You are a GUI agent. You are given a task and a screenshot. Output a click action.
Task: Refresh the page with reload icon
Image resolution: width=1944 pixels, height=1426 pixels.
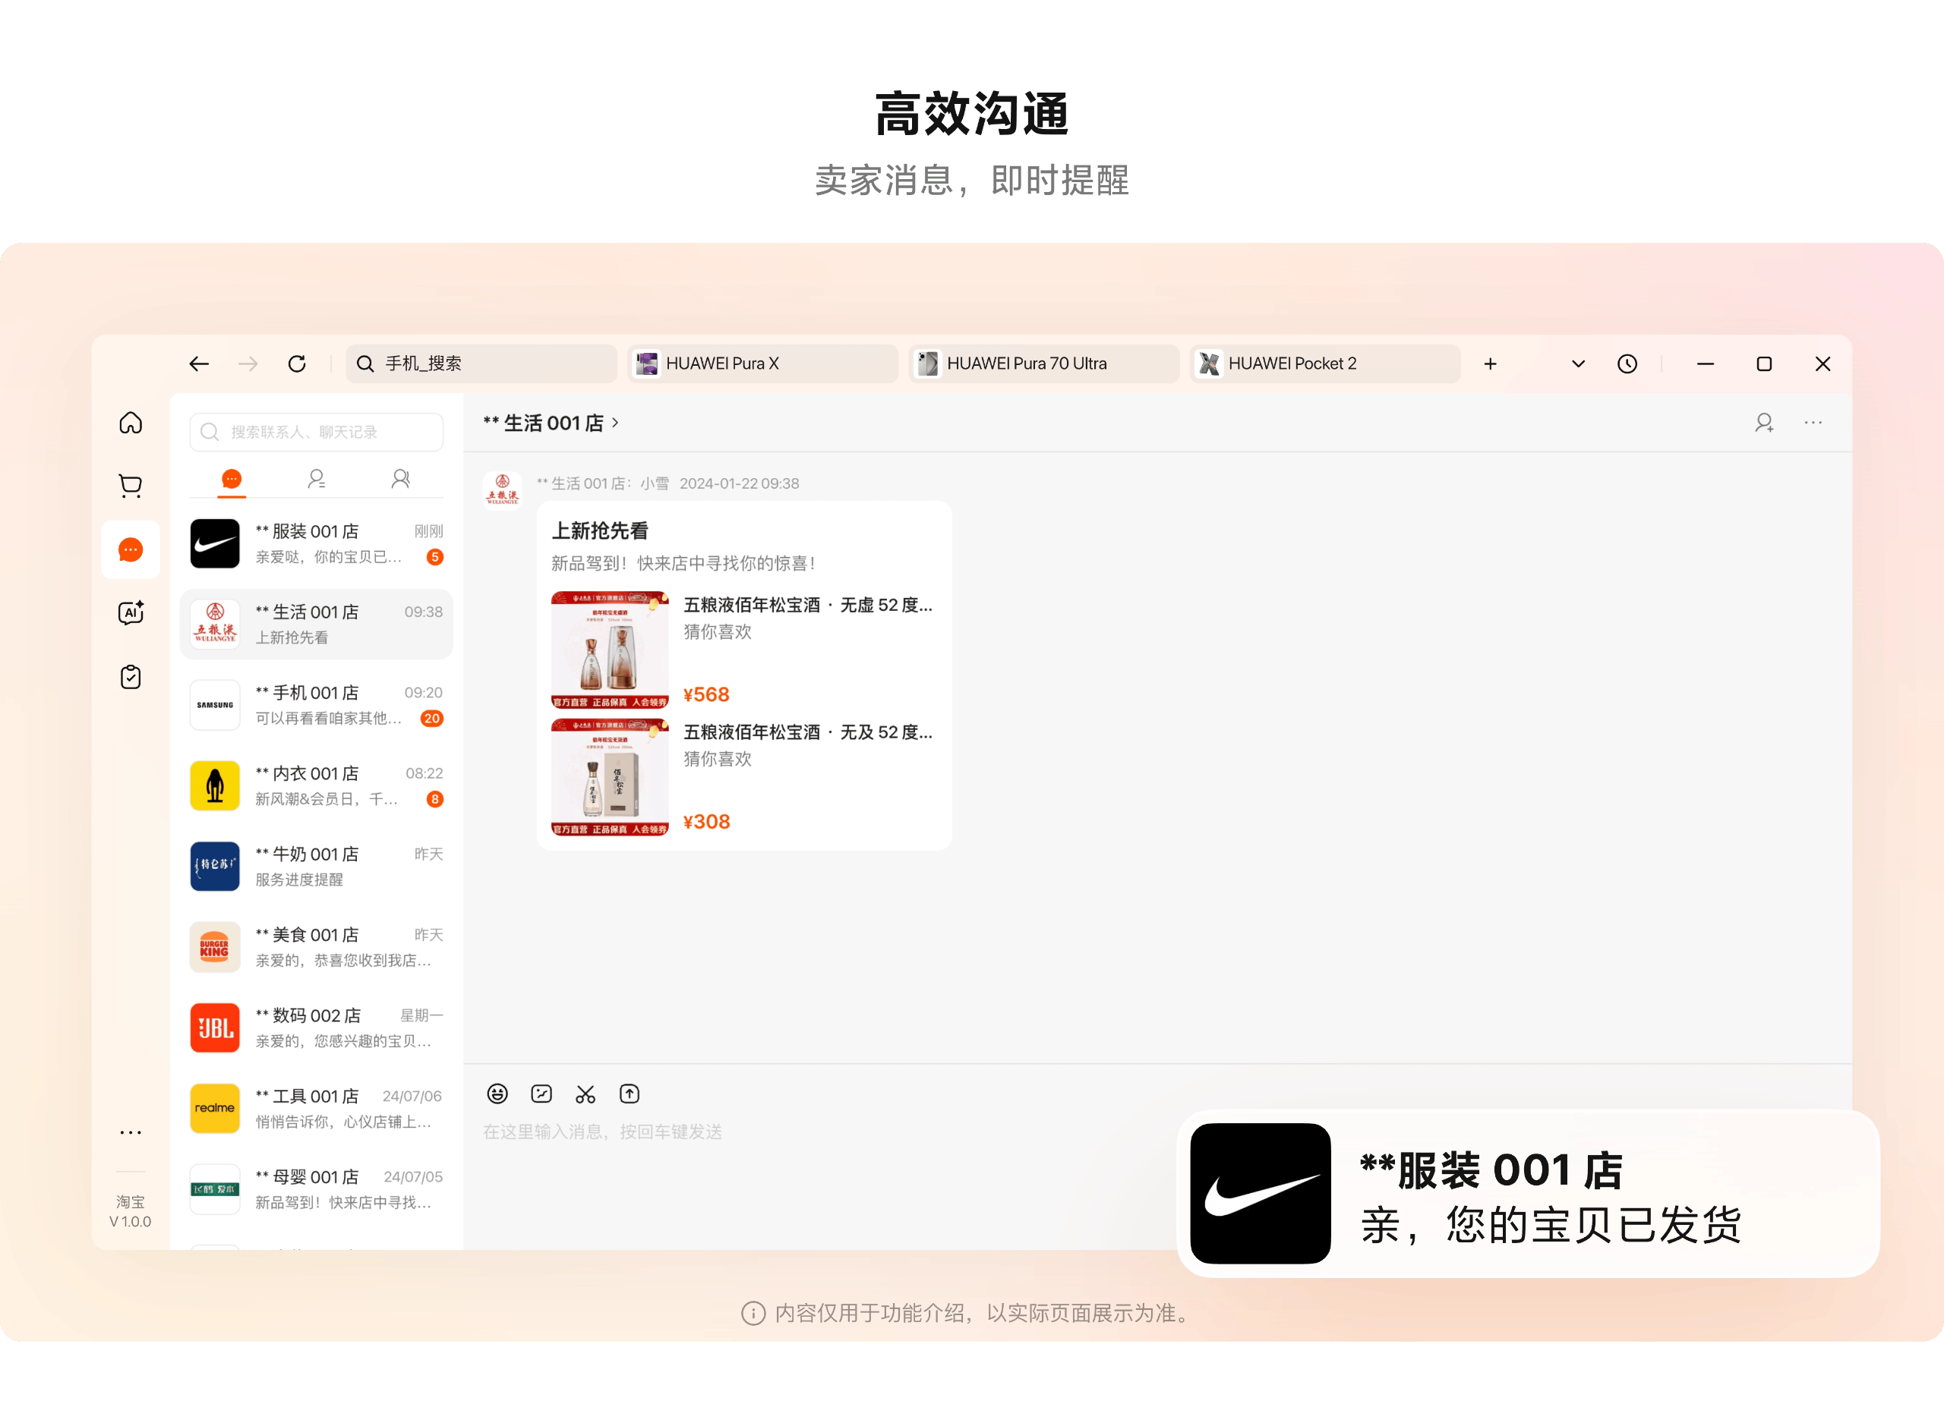(297, 364)
